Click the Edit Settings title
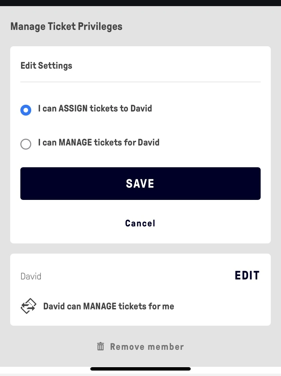Screen dimensions: 281x376 [46, 65]
